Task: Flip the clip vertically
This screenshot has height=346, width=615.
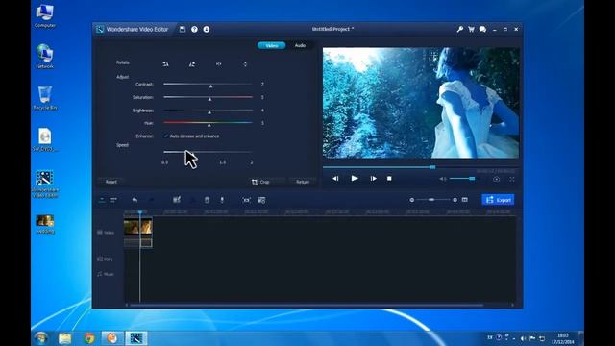Action: click(245, 64)
